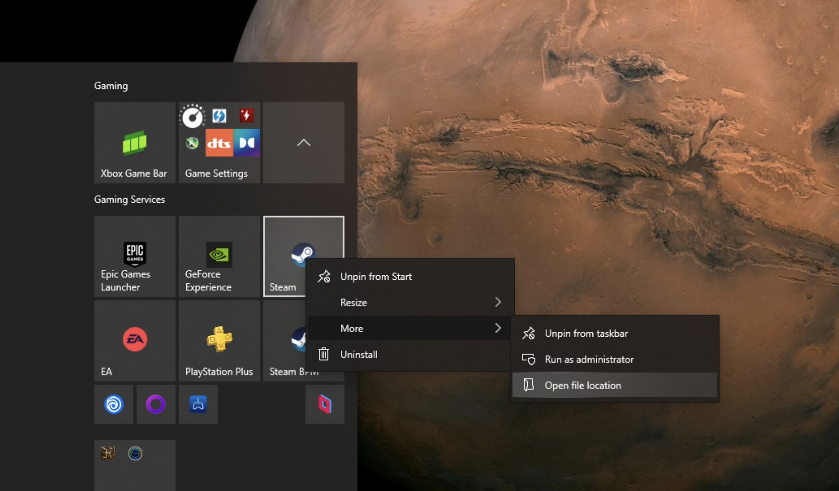Open the blue controller app tile
The height and width of the screenshot is (491, 839).
198,404
